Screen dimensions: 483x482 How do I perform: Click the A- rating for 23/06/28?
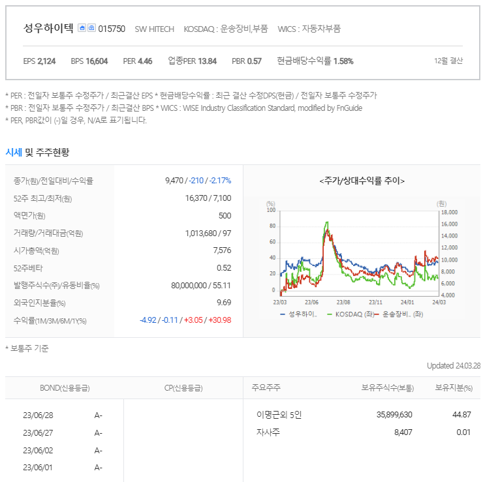[x=99, y=415]
